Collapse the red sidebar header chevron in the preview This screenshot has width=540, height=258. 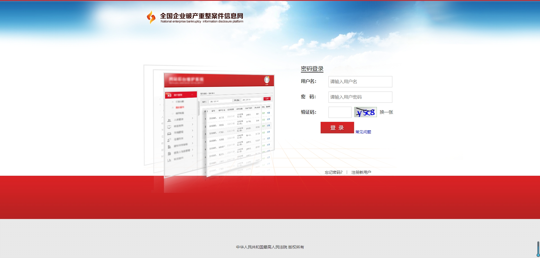[x=192, y=95]
